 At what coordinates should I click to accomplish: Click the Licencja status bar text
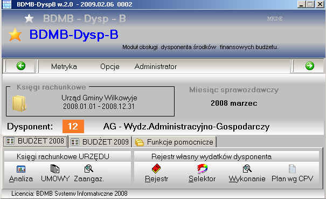pyautogui.click(x=69, y=194)
